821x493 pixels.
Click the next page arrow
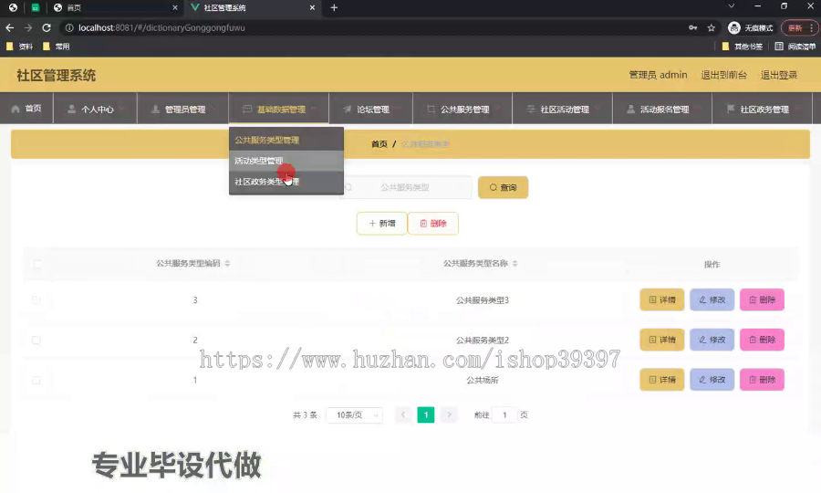tap(449, 414)
